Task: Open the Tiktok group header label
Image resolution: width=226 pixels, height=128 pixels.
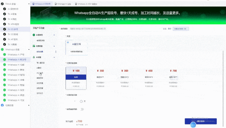Action: pyautogui.click(x=11, y=4)
